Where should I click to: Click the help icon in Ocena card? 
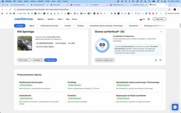[161, 31]
